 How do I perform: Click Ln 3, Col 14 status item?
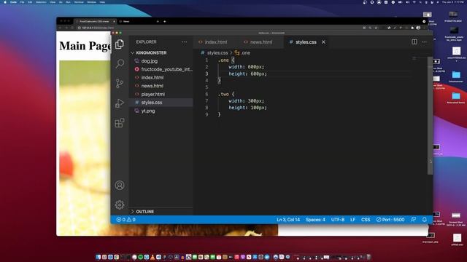coord(288,220)
